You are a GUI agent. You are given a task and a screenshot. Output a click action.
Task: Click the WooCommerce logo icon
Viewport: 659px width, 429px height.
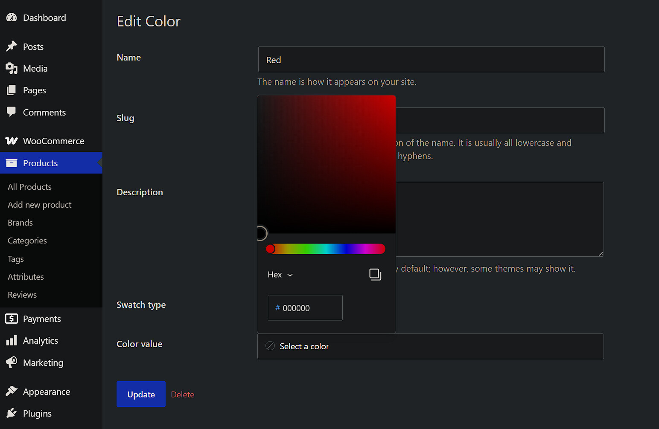tap(12, 141)
